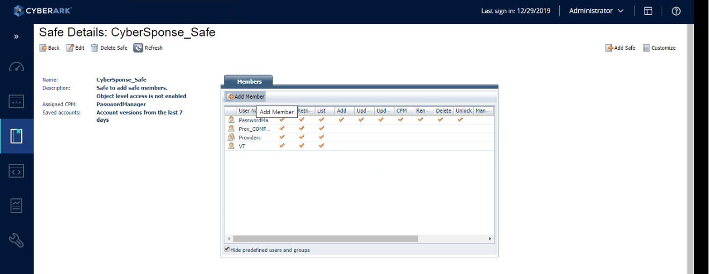Select the Members tab
This screenshot has height=274, width=709.
(249, 82)
